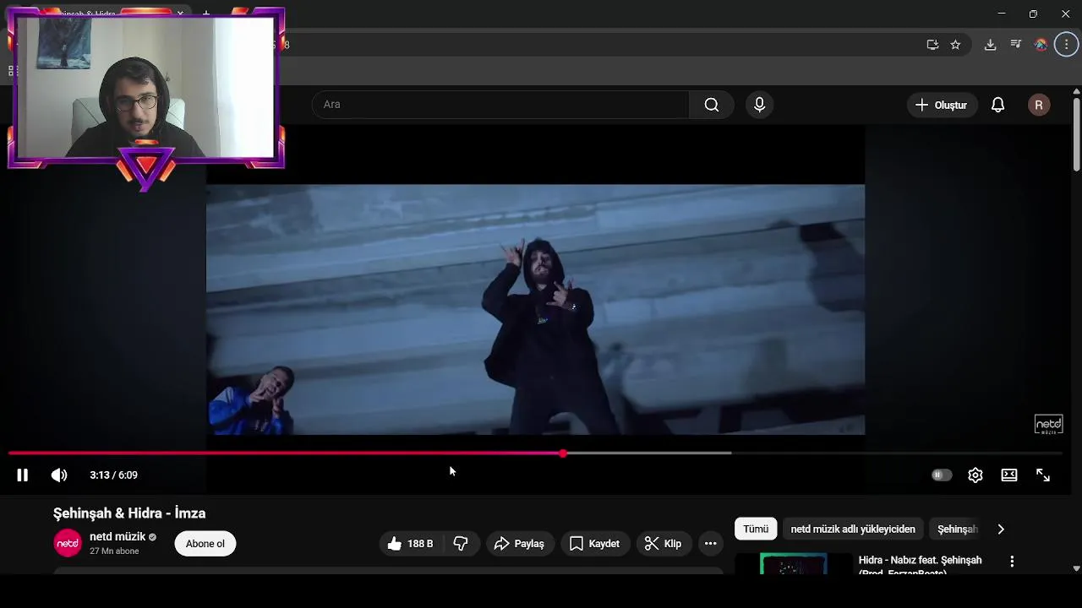Click the video title Şehinşah & Hidra - İmza
The width and height of the screenshot is (1082, 608).
click(129, 513)
